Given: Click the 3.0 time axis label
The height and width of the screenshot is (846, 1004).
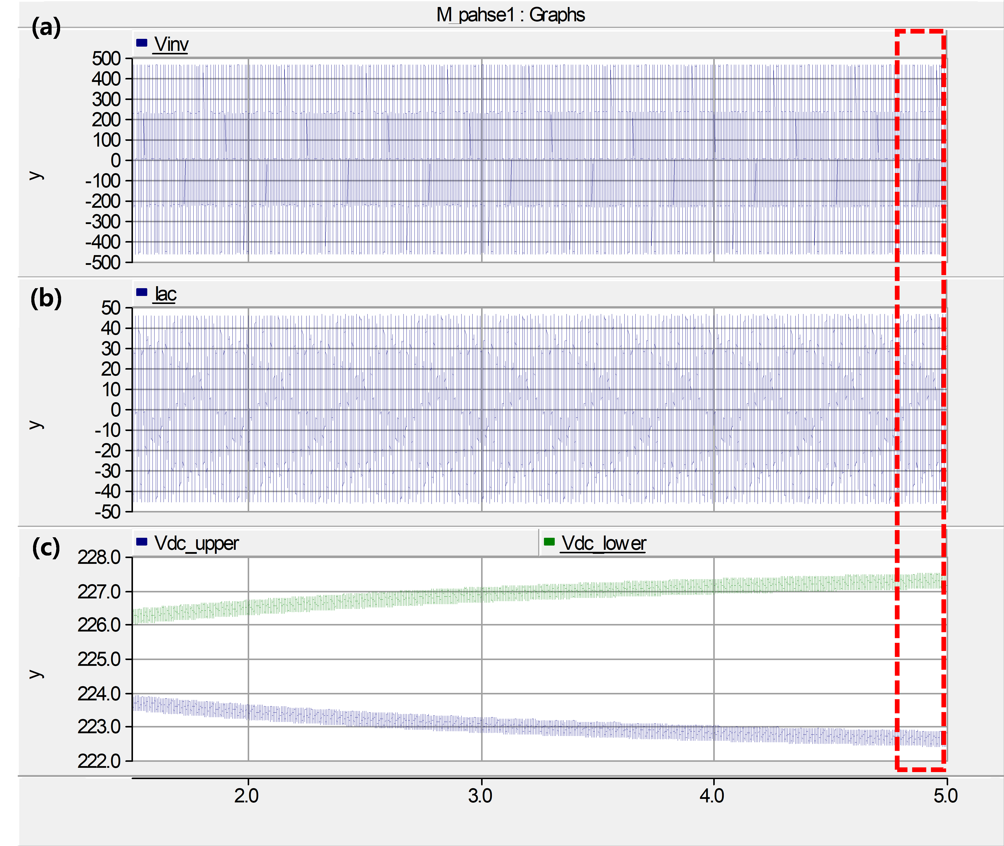Looking at the screenshot, I should [480, 796].
